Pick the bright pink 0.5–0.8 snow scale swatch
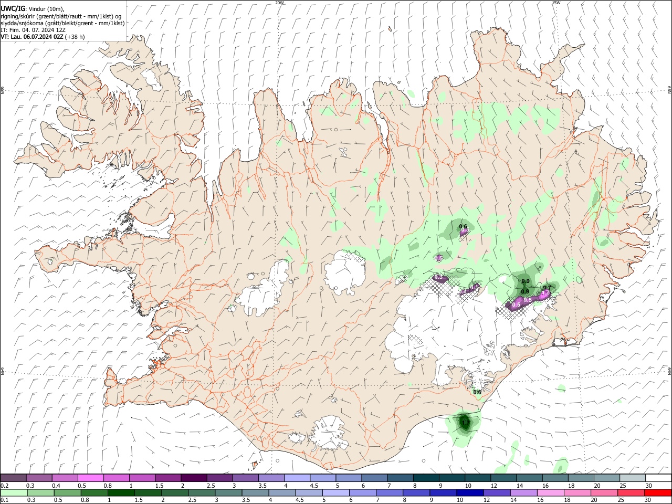This screenshot has height=504, width=672. pos(90,478)
